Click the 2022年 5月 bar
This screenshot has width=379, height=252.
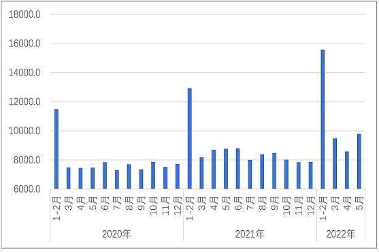pyautogui.click(x=359, y=161)
